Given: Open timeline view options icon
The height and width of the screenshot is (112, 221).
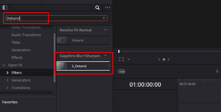Looking at the screenshot, I should (121, 71).
